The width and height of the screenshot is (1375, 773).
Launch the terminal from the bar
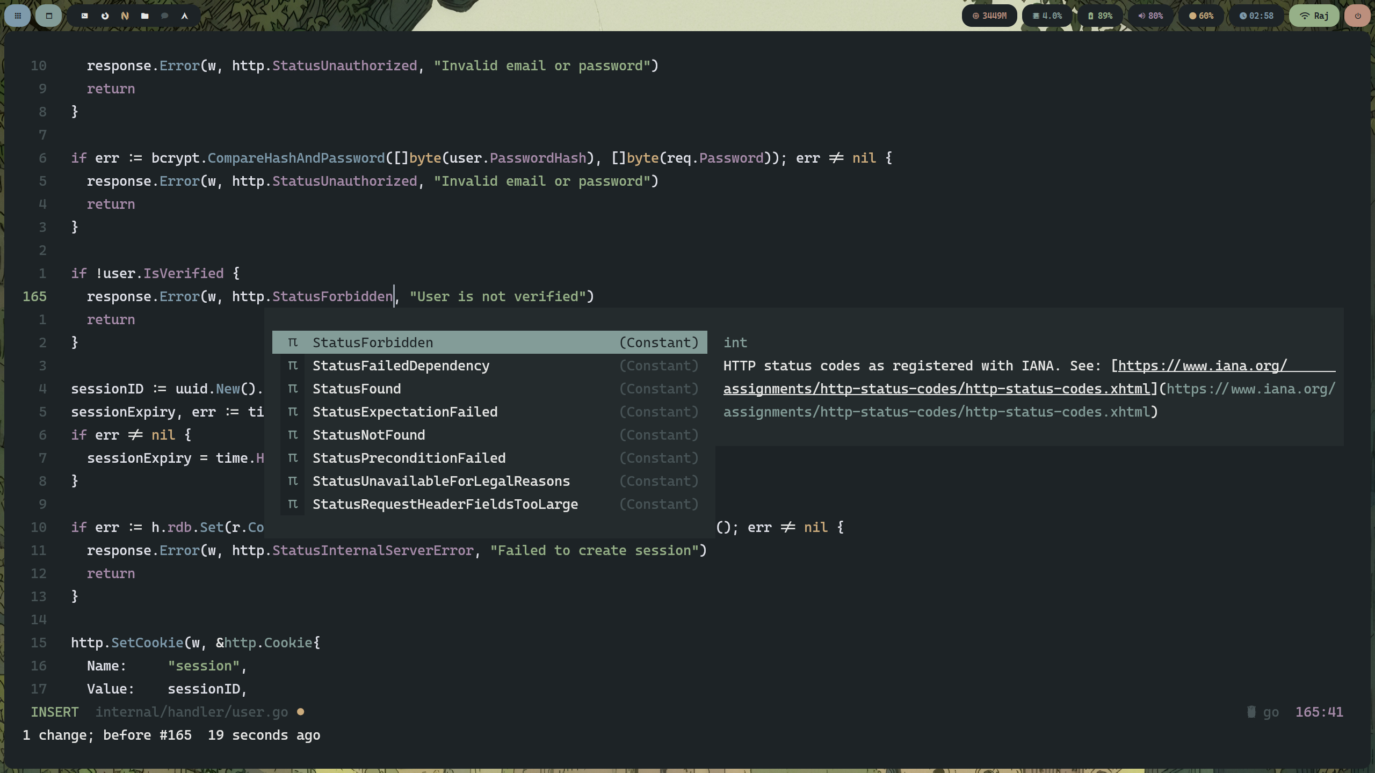pos(85,16)
